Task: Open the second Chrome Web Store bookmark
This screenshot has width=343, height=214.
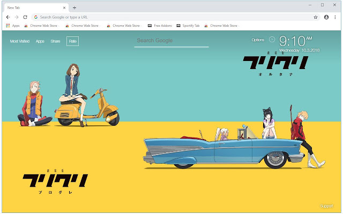Action: pos(83,26)
